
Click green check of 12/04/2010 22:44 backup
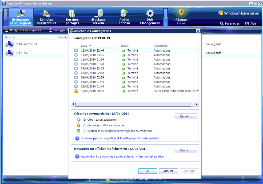click(x=123, y=50)
